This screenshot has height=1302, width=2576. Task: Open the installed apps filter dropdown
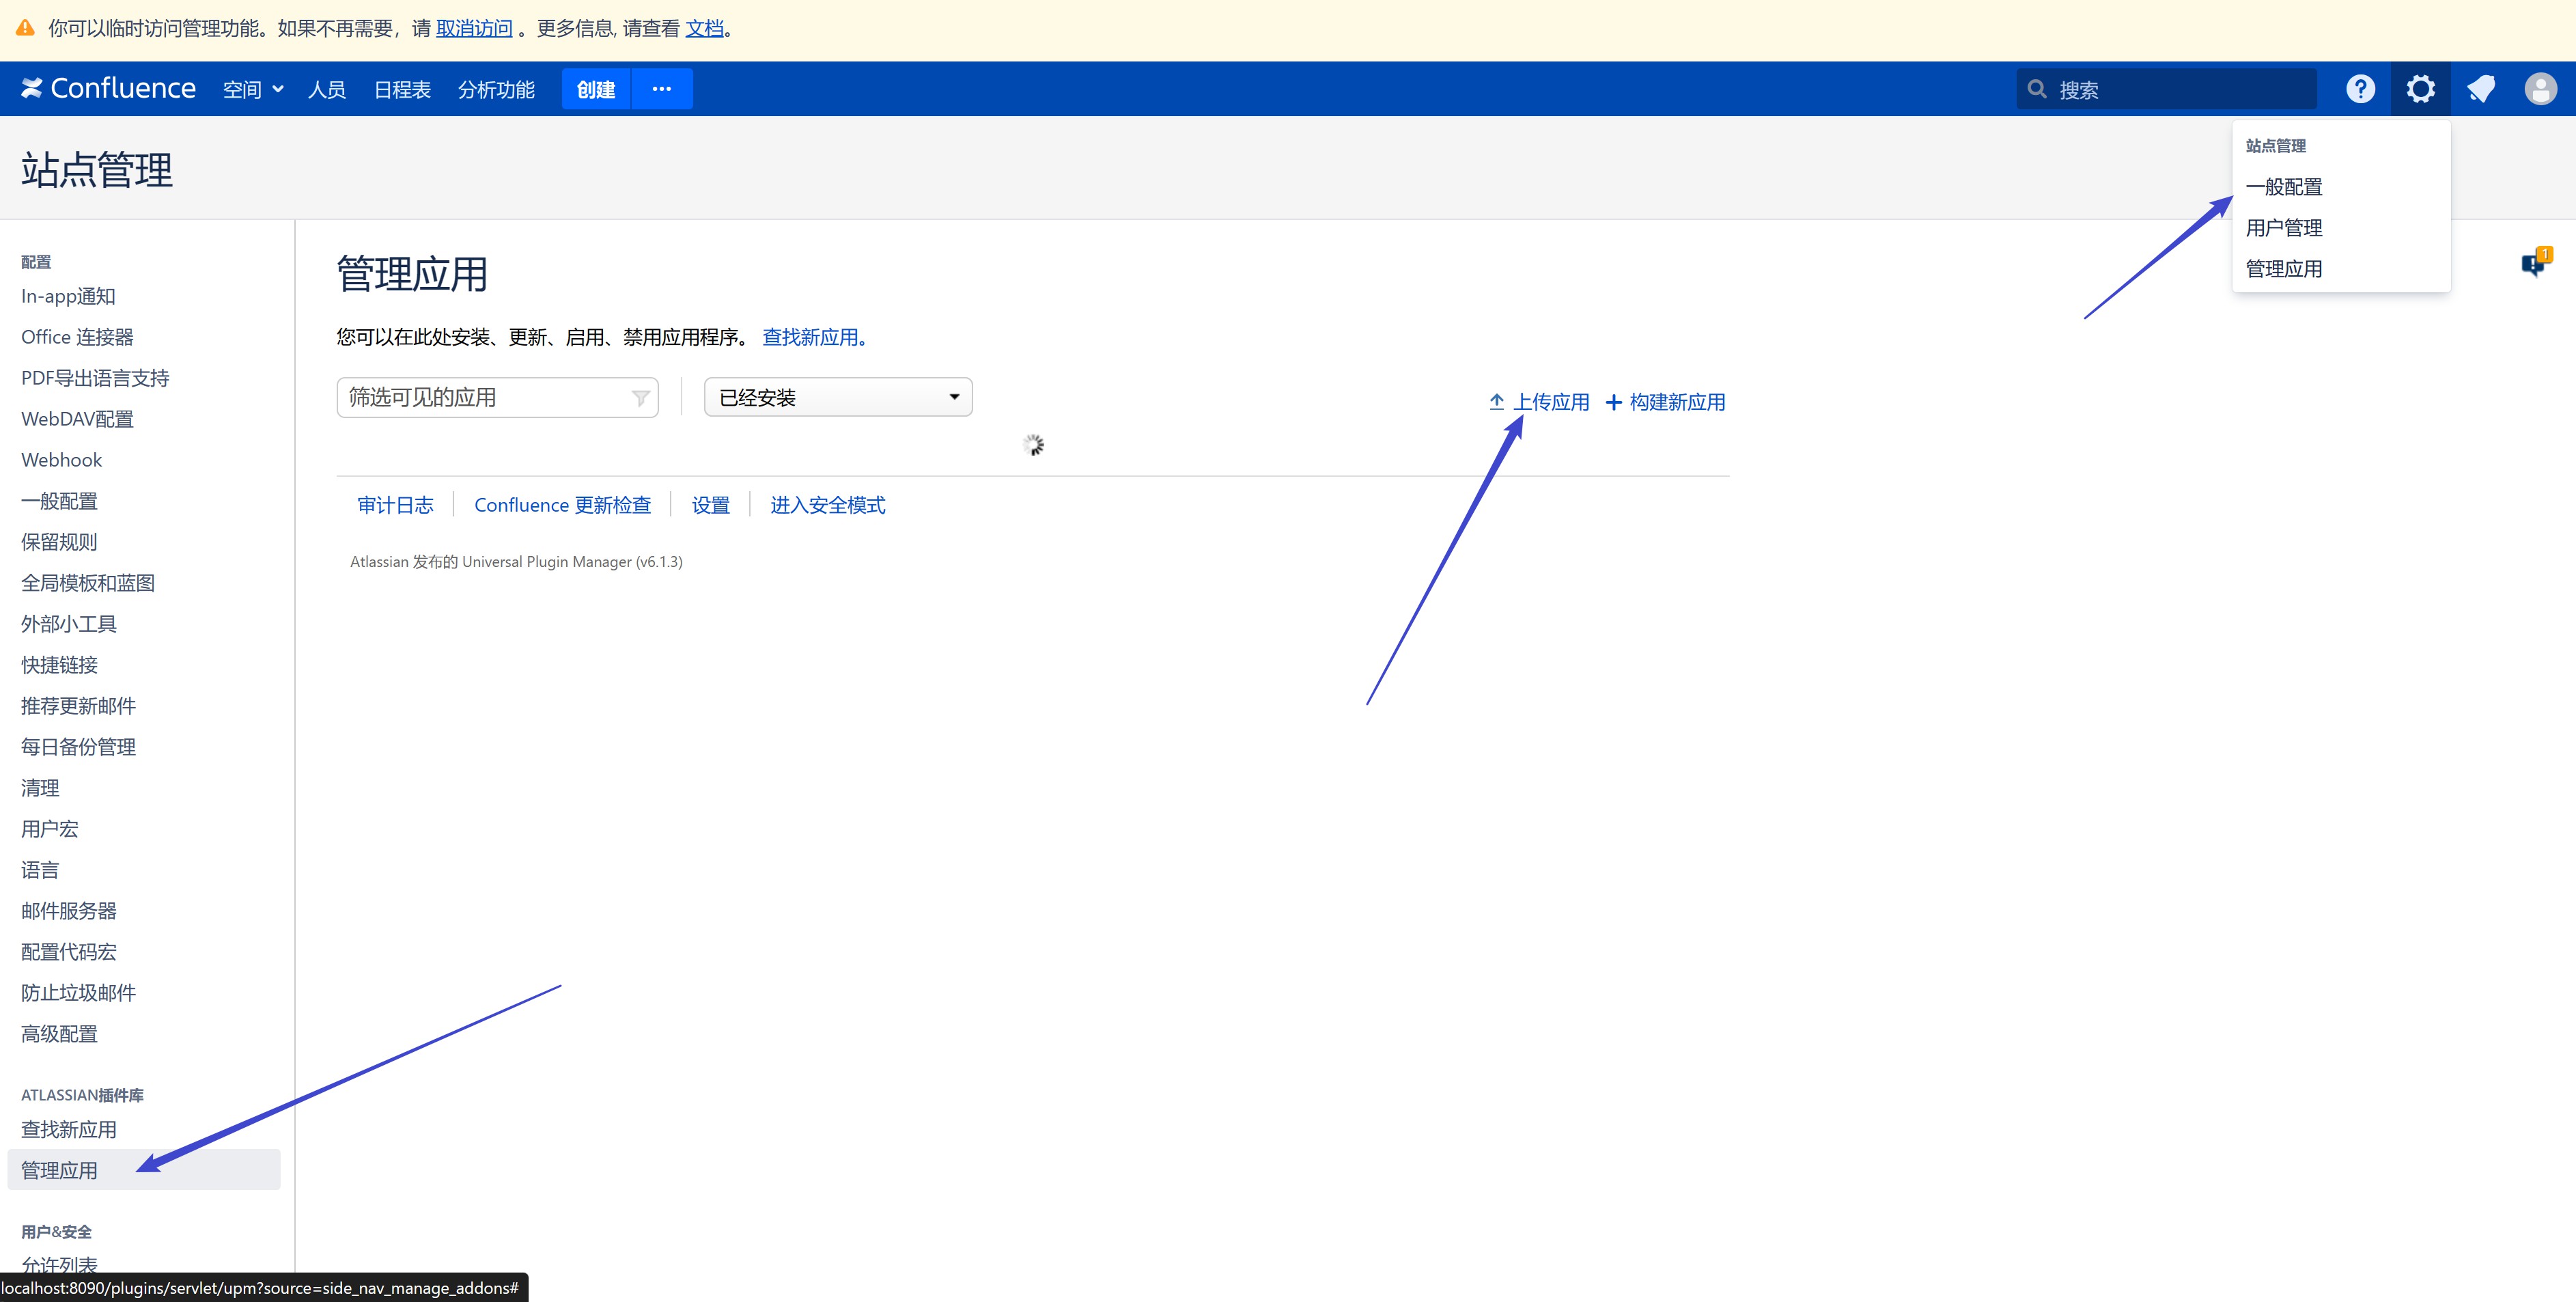tap(838, 398)
